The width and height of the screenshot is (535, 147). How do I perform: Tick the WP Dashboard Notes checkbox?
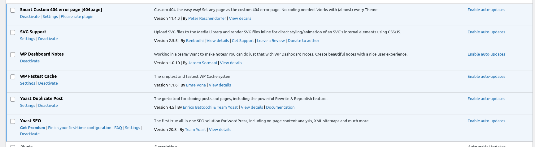pos(13,55)
